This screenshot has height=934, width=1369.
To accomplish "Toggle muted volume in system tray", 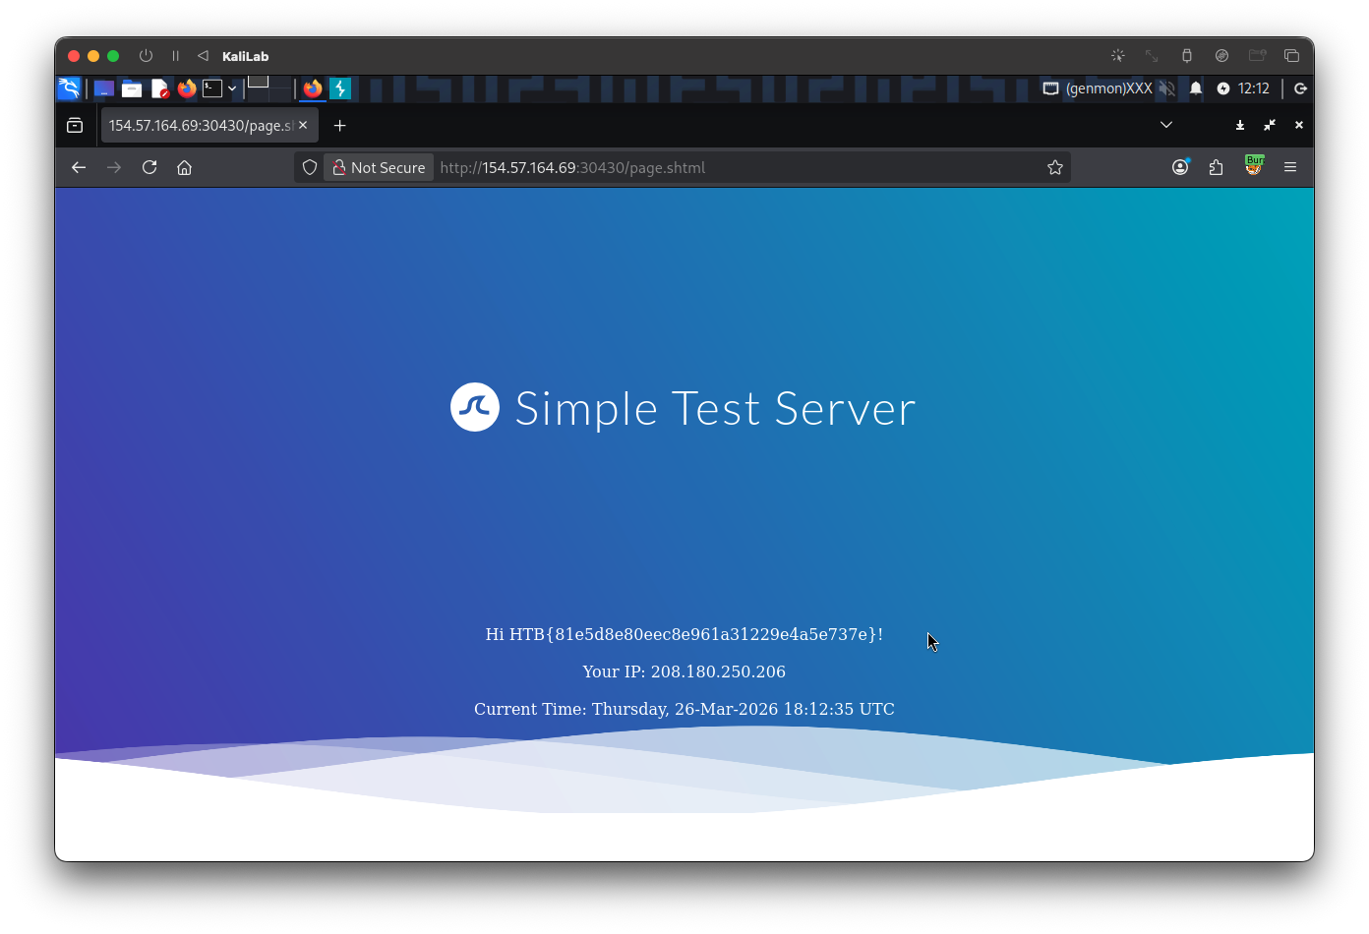I will click(x=1166, y=88).
